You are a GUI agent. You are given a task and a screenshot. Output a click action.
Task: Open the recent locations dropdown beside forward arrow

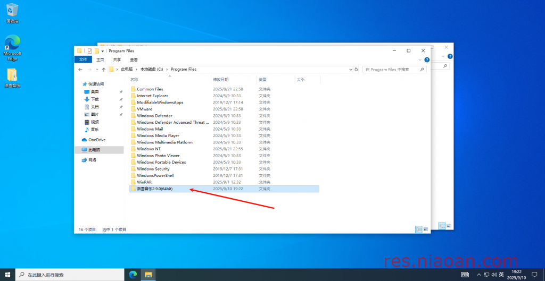click(97, 70)
